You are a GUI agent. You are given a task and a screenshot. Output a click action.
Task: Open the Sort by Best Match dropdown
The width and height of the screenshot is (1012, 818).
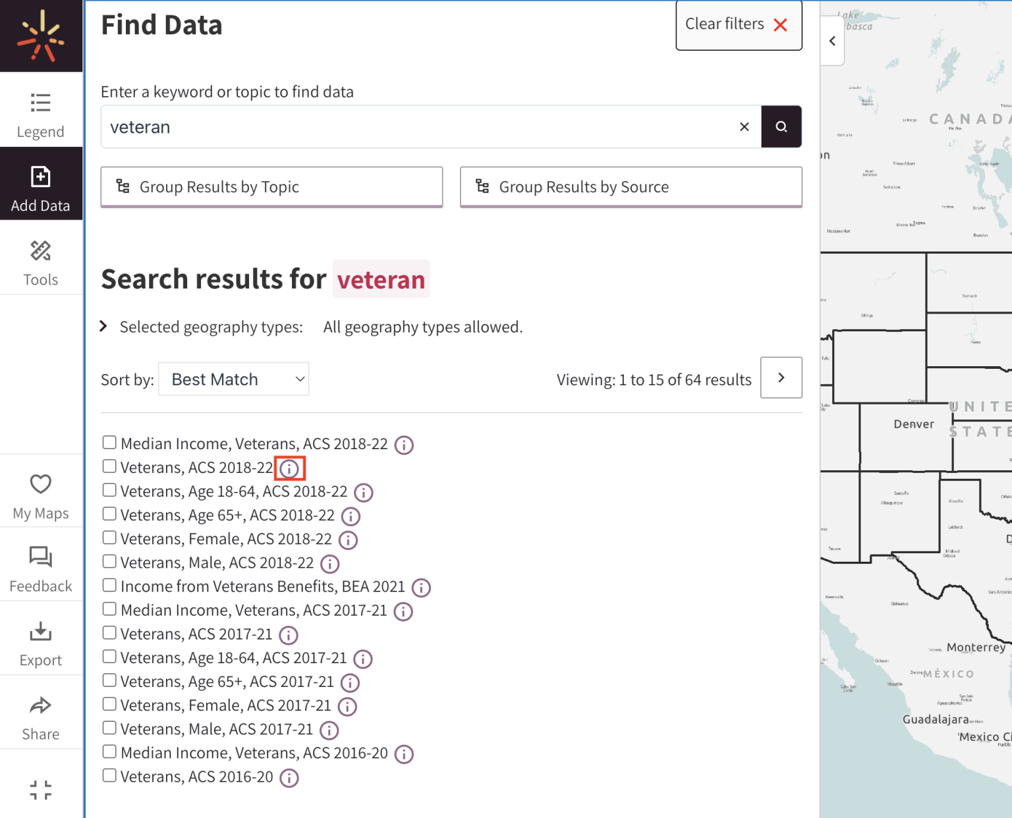(233, 379)
